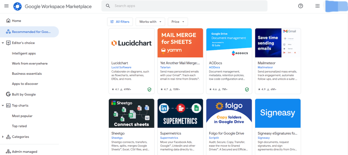Viewport: 348px width, 155px height.
Task: Click Lucidchart's verified shield badge
Action: pos(149,90)
